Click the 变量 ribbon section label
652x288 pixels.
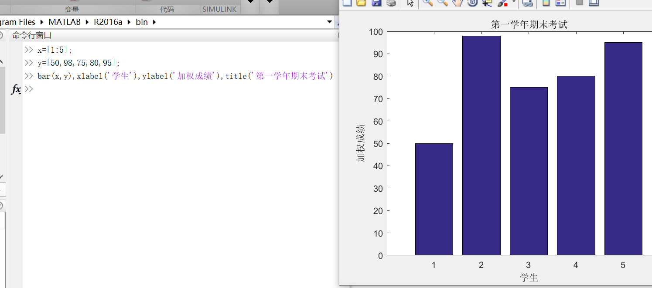tap(72, 9)
